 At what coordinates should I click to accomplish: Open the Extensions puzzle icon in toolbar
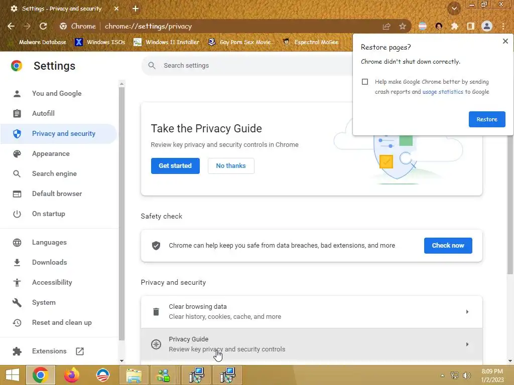(x=455, y=26)
